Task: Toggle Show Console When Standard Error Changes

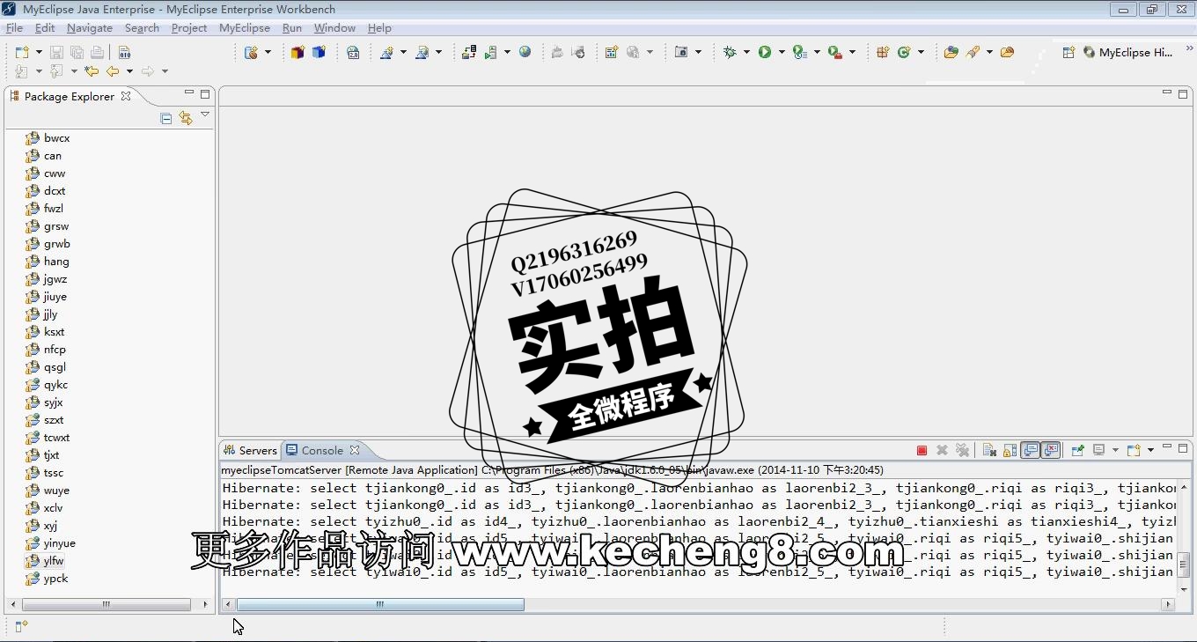Action: pos(1051,450)
